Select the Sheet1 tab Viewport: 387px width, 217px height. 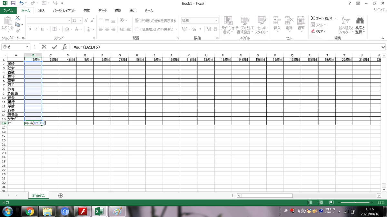[38, 195]
